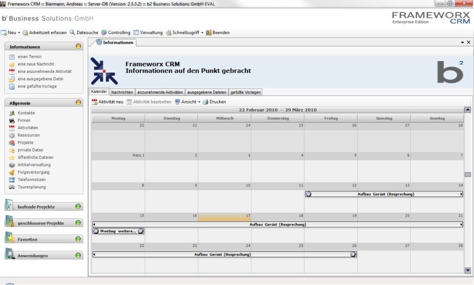Collapse the Informationen sidebar panel
This screenshot has height=285, width=474.
pyautogui.click(x=79, y=46)
